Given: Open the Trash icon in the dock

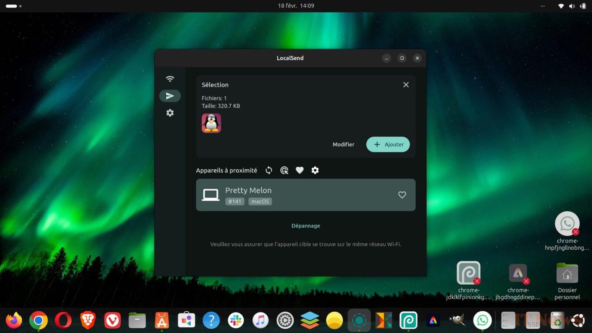Looking at the screenshot, I should pyautogui.click(x=557, y=321).
